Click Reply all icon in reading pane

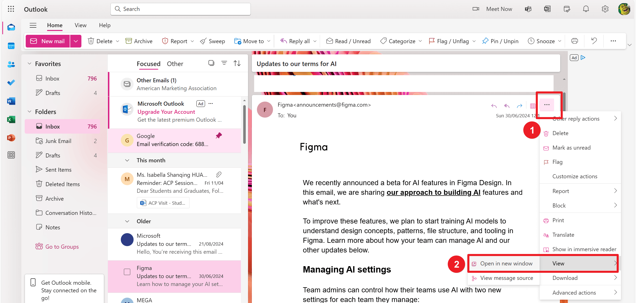tap(507, 106)
